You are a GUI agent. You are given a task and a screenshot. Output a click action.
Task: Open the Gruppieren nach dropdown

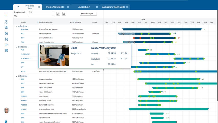coord(41,12)
